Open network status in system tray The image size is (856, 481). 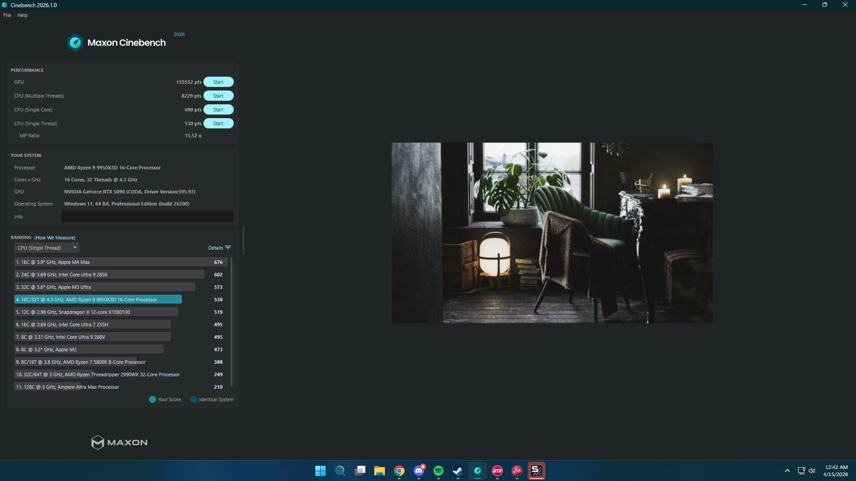pos(802,471)
